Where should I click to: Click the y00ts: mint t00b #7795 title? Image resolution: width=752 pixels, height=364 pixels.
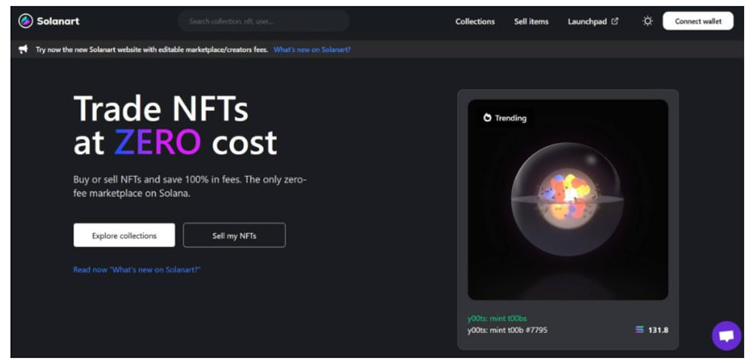coord(507,330)
